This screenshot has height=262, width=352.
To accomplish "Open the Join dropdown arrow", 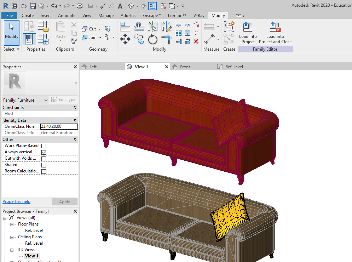I will [100, 38].
